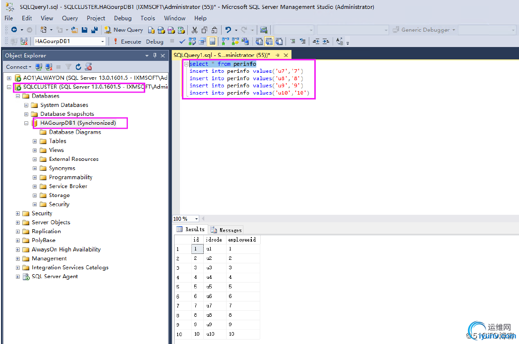Expand AlwaysOn High Availability node
The width and height of the screenshot is (519, 344).
tap(18, 249)
